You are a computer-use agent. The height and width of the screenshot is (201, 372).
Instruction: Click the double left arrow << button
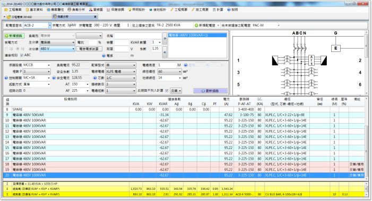pos(165,53)
